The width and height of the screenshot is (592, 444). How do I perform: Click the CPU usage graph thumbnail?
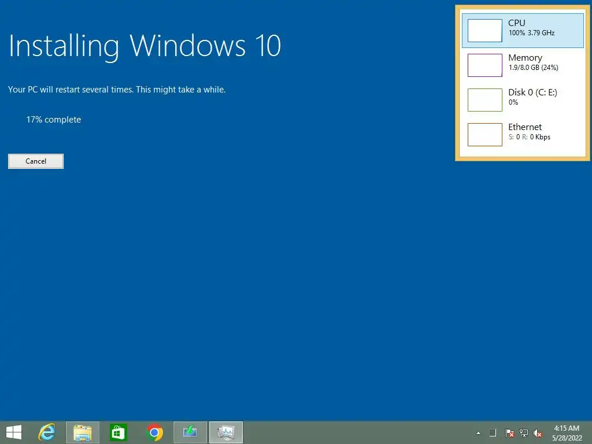(x=485, y=31)
